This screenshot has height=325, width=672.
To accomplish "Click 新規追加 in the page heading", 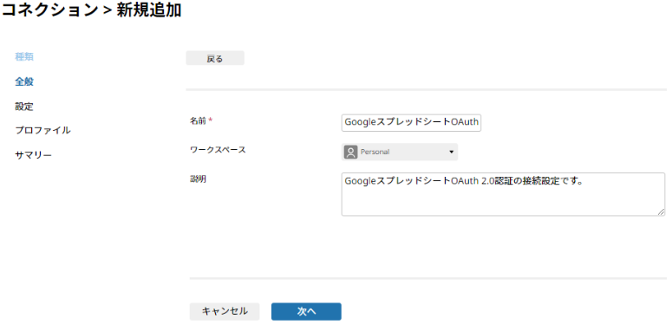I will click(x=149, y=10).
